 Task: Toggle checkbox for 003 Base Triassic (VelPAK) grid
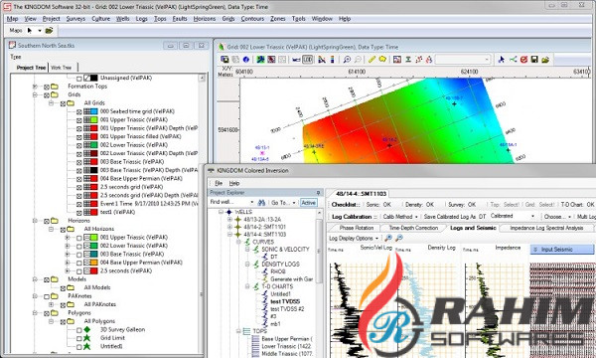pyautogui.click(x=79, y=162)
